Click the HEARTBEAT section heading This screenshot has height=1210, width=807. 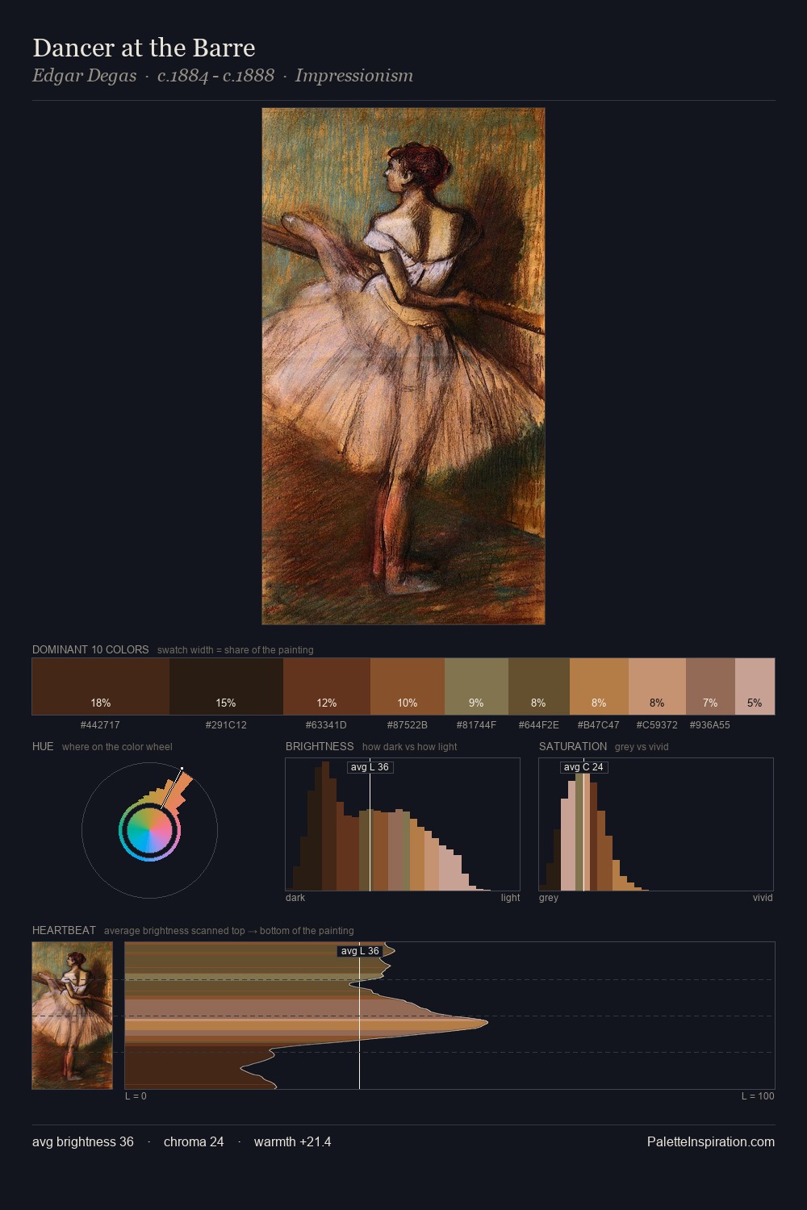[x=64, y=930]
